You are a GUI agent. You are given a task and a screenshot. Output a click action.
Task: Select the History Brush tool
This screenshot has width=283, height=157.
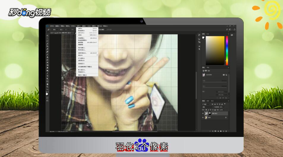(x=47, y=60)
